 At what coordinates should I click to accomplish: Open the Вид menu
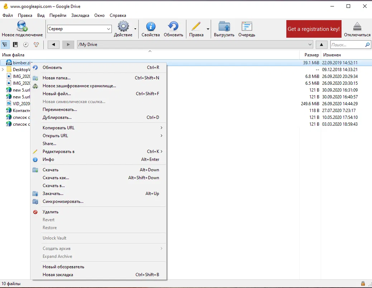point(41,15)
